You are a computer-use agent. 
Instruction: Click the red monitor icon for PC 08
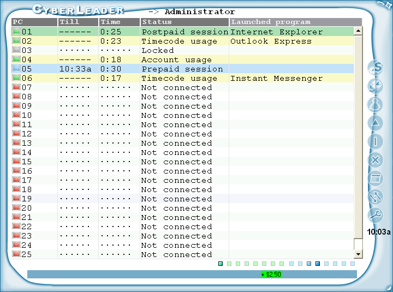16,96
